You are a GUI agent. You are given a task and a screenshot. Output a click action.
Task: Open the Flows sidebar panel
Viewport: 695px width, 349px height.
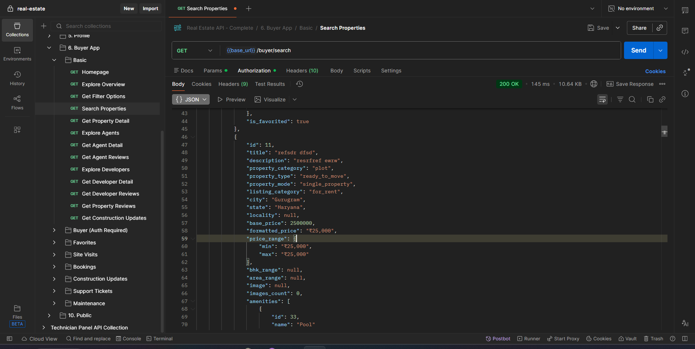[17, 102]
